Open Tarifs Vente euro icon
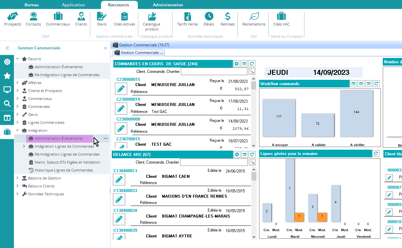Screen dimensions: 402x248 pyautogui.click(x=187, y=17)
